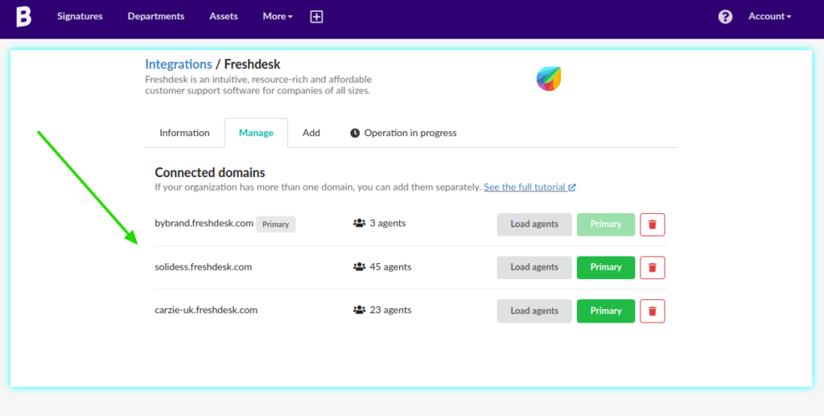Click the 23 agents count text
The width and height of the screenshot is (824, 416).
tap(390, 310)
